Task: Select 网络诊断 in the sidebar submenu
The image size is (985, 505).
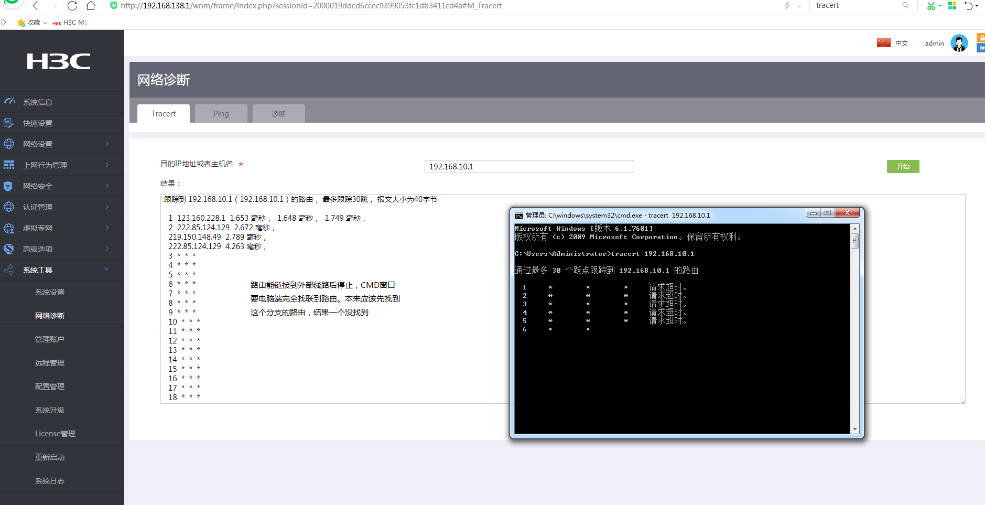Action: [50, 316]
